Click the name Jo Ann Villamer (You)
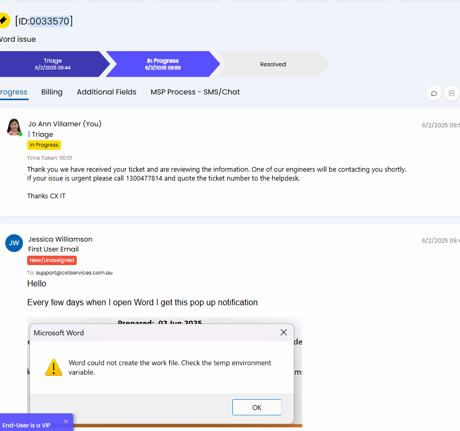This screenshot has width=460, height=431. tap(65, 124)
